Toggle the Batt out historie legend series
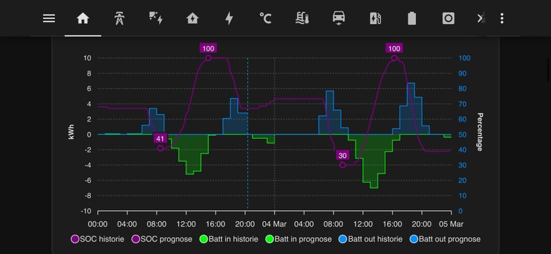Screen dimensions: 551x254 pos(371,240)
